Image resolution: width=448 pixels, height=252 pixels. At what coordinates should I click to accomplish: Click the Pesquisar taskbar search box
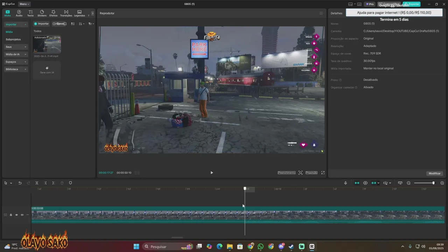tap(168, 246)
